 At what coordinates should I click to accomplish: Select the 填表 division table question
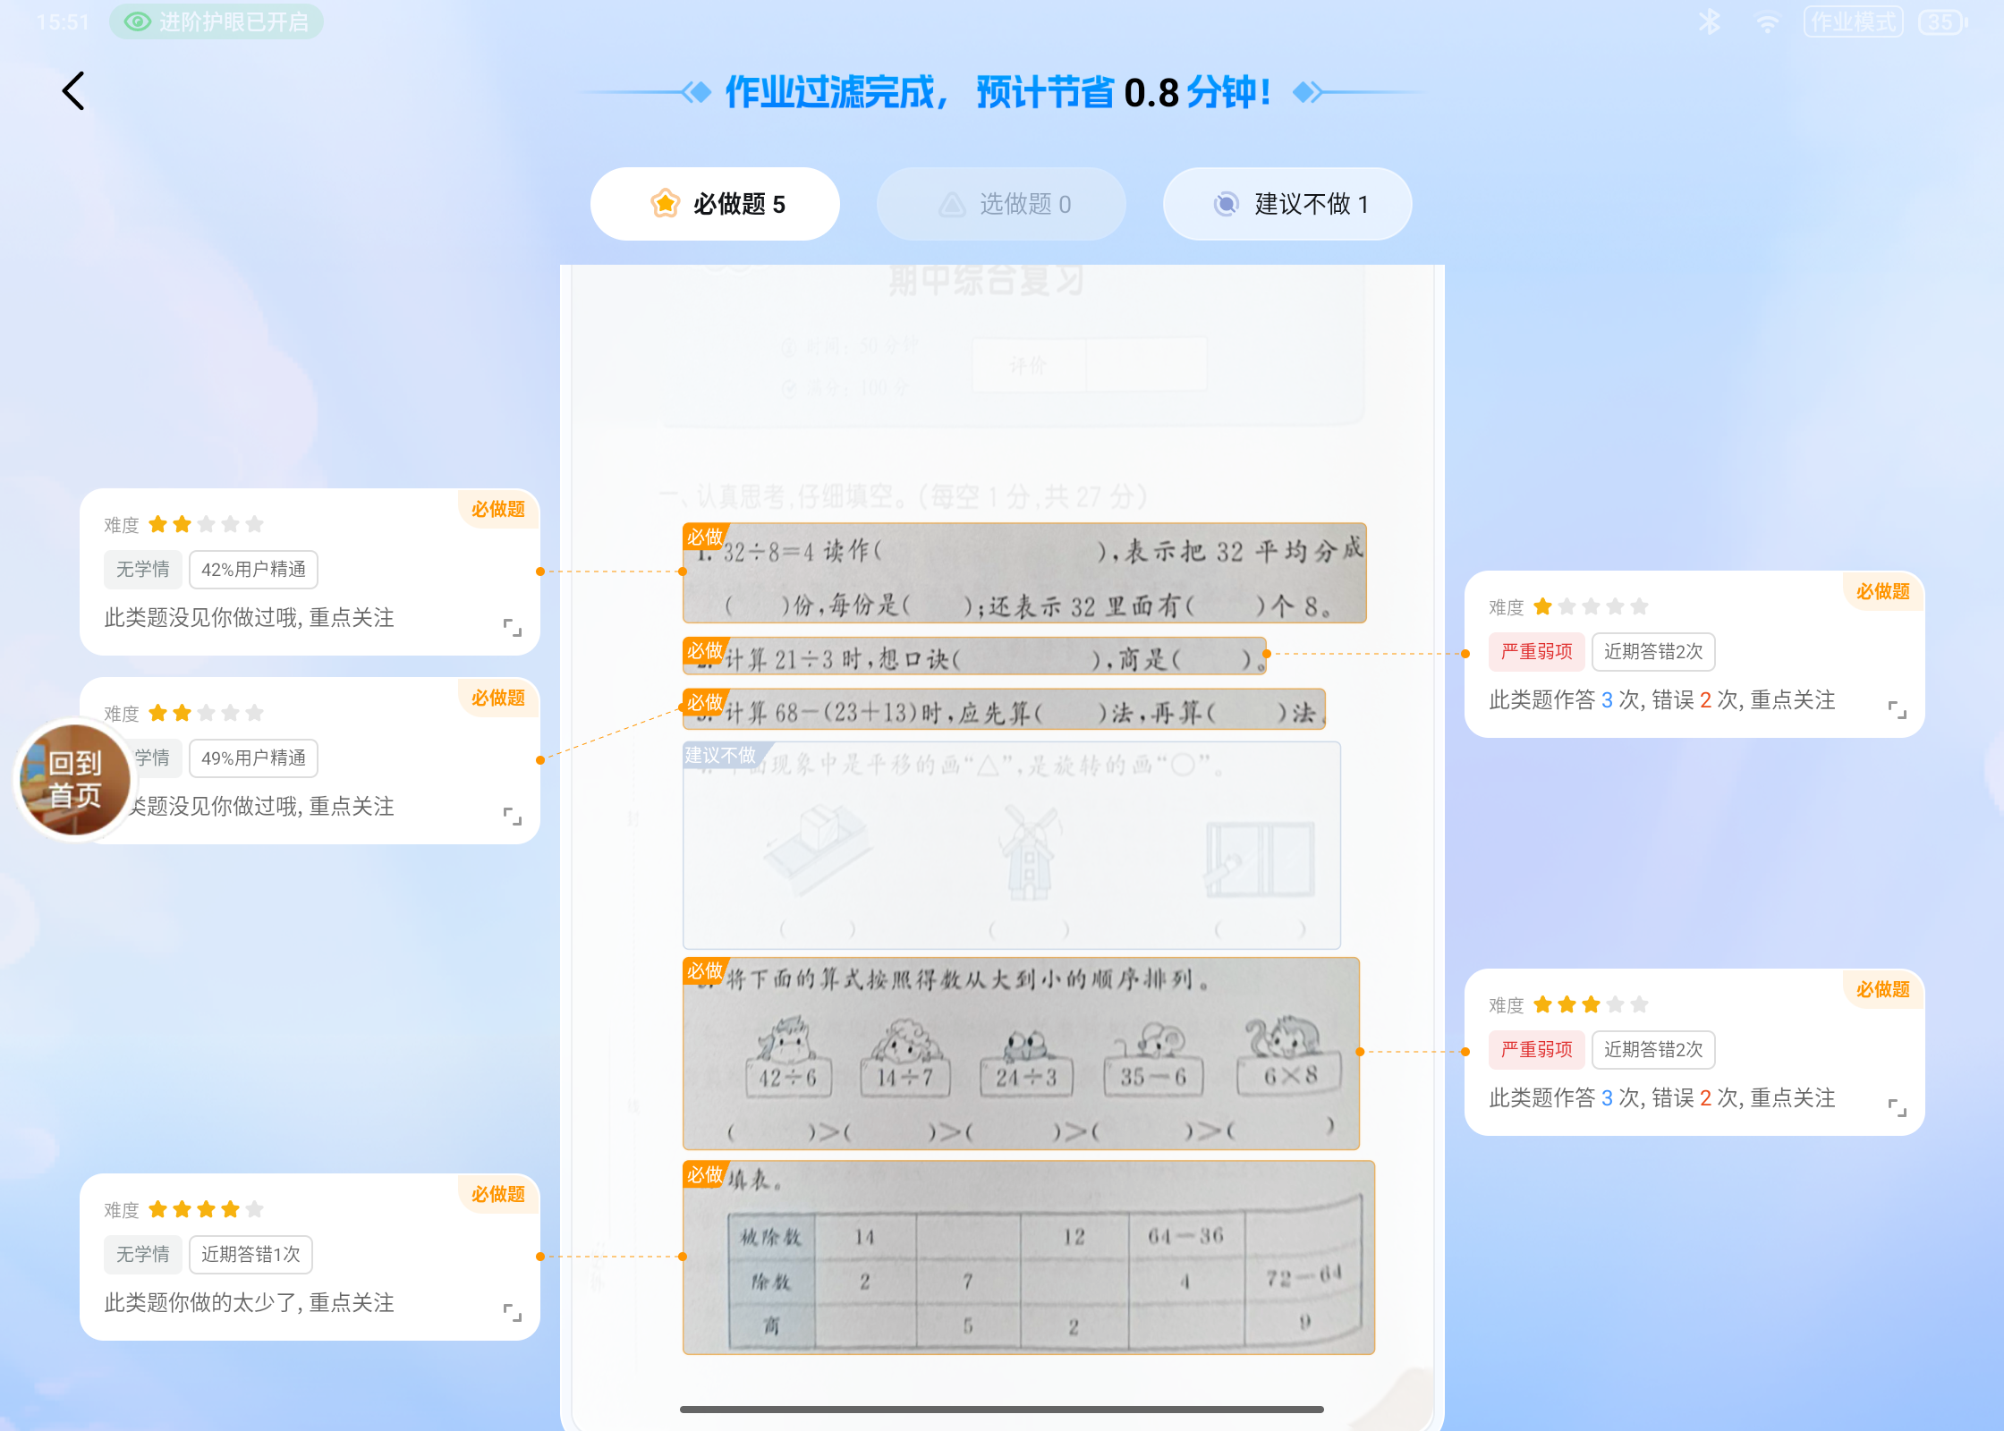pyautogui.click(x=1029, y=1257)
